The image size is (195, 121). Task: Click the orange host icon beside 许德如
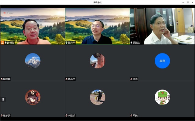pyautogui.click(x=2, y=43)
